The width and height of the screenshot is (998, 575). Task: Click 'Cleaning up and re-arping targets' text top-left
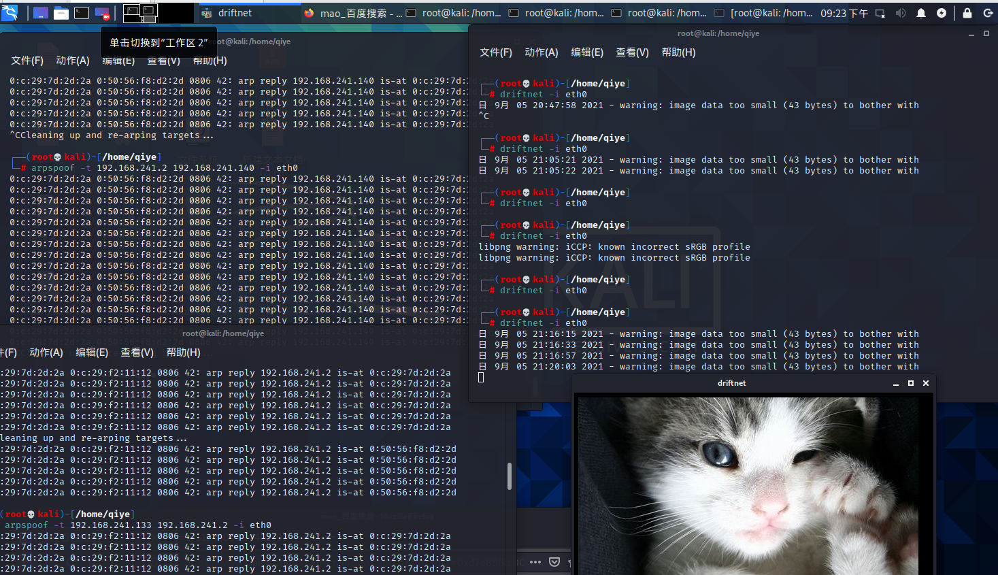coord(112,135)
